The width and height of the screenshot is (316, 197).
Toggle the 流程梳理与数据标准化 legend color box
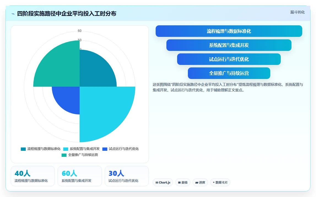23,149
